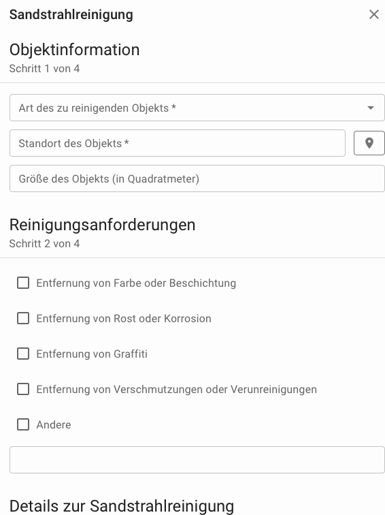Click the map pin location icon button
This screenshot has width=385, height=515.
(369, 143)
